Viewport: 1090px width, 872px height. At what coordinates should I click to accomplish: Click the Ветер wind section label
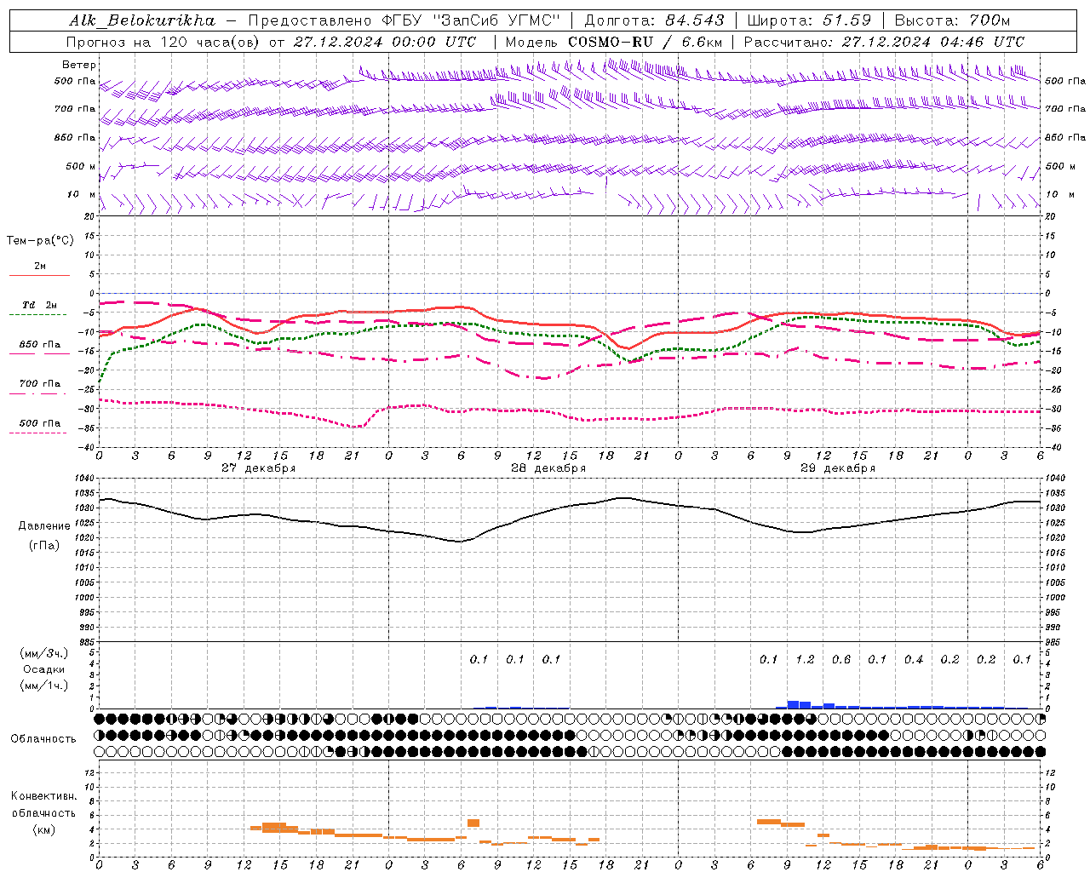pos(79,65)
